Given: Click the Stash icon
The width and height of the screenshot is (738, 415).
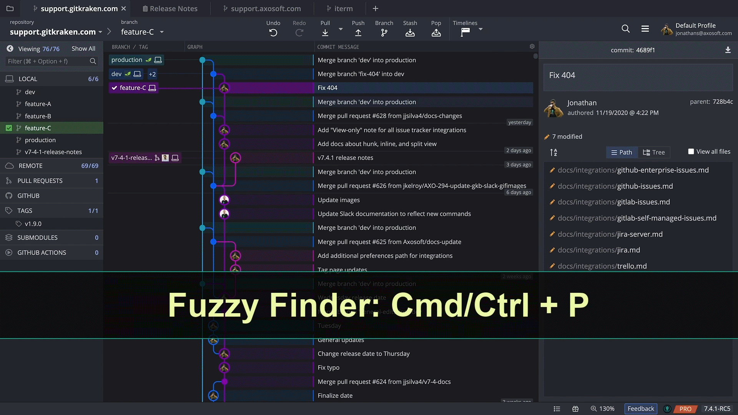Looking at the screenshot, I should tap(410, 33).
